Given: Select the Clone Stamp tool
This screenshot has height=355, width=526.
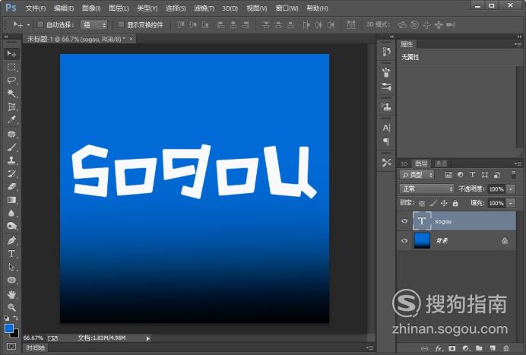Looking at the screenshot, I should click(11, 160).
